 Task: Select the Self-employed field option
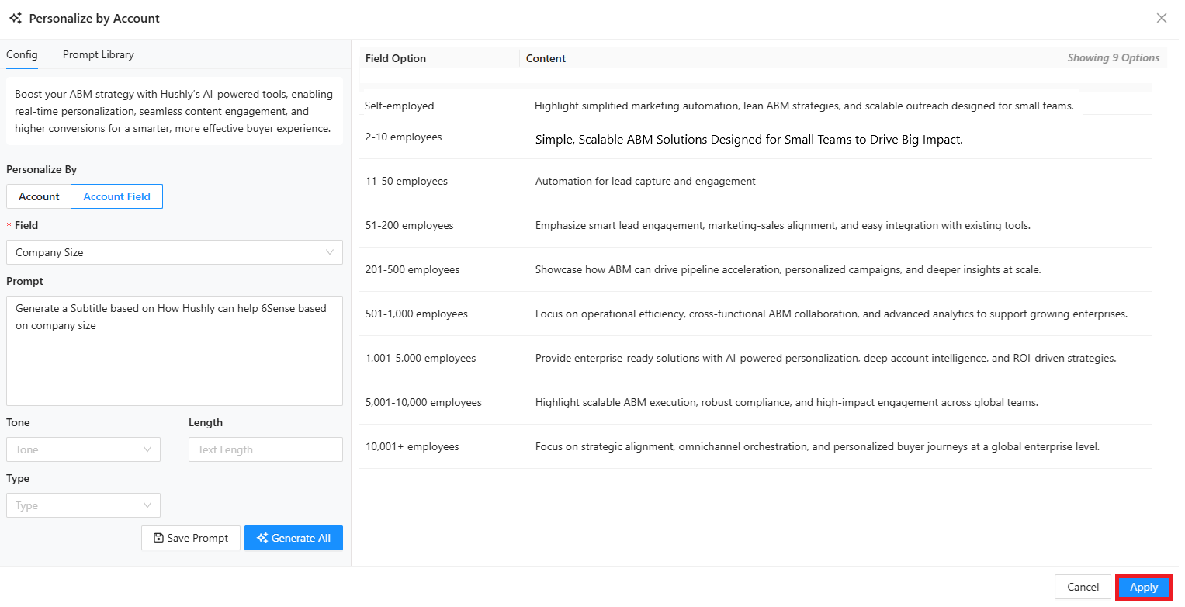[x=400, y=106]
